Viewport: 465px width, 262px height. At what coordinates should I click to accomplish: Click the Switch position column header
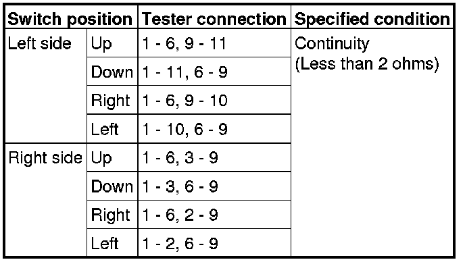coord(70,20)
